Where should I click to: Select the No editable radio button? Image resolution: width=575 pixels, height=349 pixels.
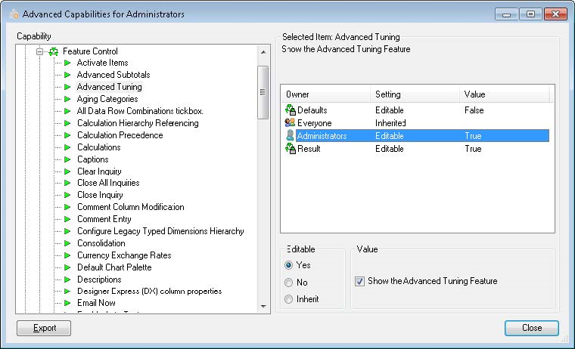pyautogui.click(x=289, y=282)
